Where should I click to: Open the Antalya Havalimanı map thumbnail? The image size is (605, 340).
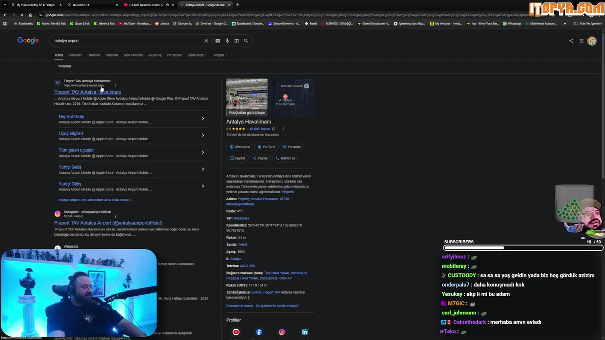(292, 97)
